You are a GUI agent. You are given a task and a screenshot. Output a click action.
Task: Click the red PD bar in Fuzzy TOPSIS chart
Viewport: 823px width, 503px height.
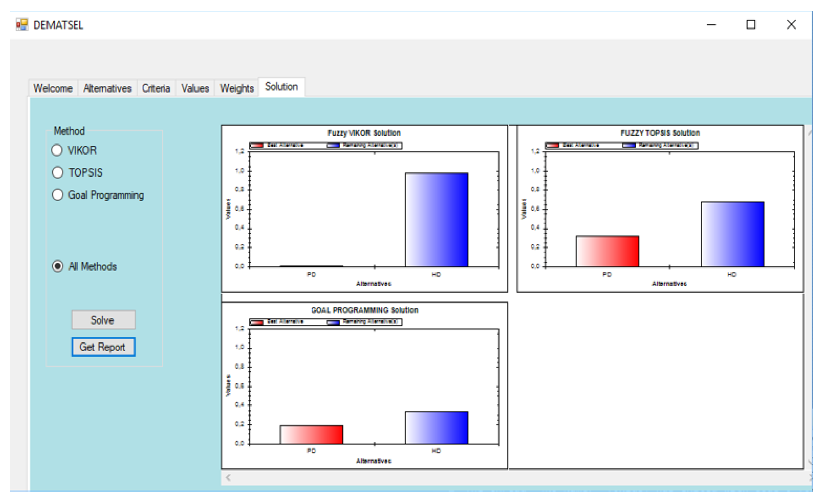[607, 251]
